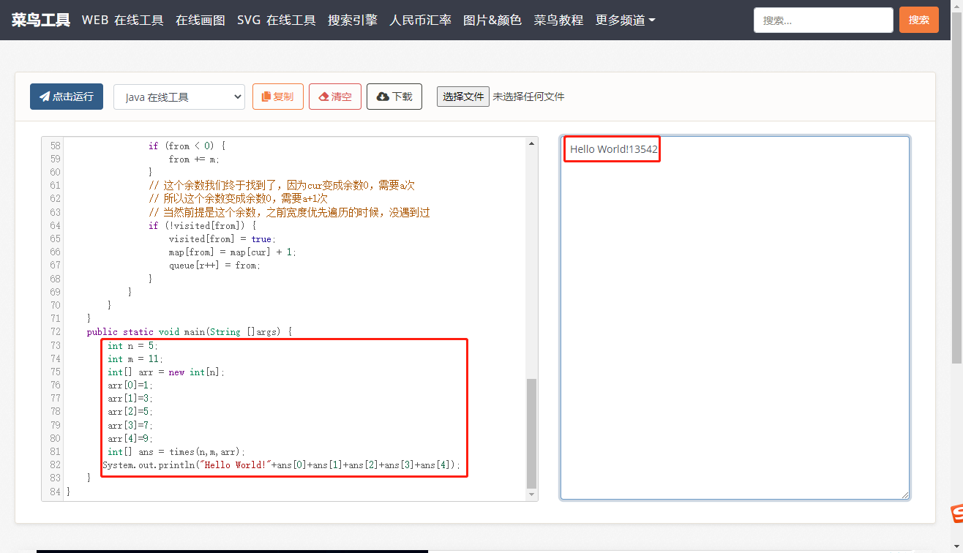Click the code line 'int[] arr = new int[n];'
The width and height of the screenshot is (963, 553).
pyautogui.click(x=166, y=372)
